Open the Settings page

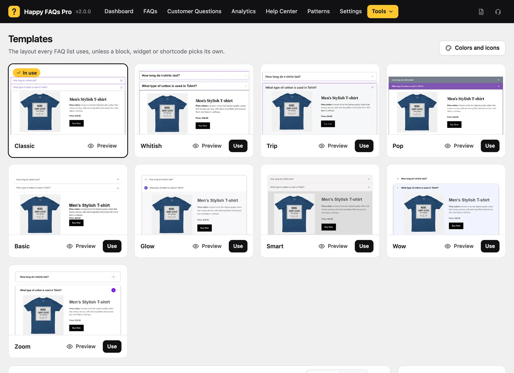pyautogui.click(x=351, y=11)
